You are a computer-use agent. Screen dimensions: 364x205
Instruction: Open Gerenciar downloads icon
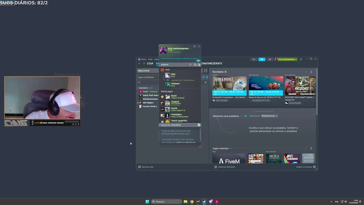coord(216,167)
